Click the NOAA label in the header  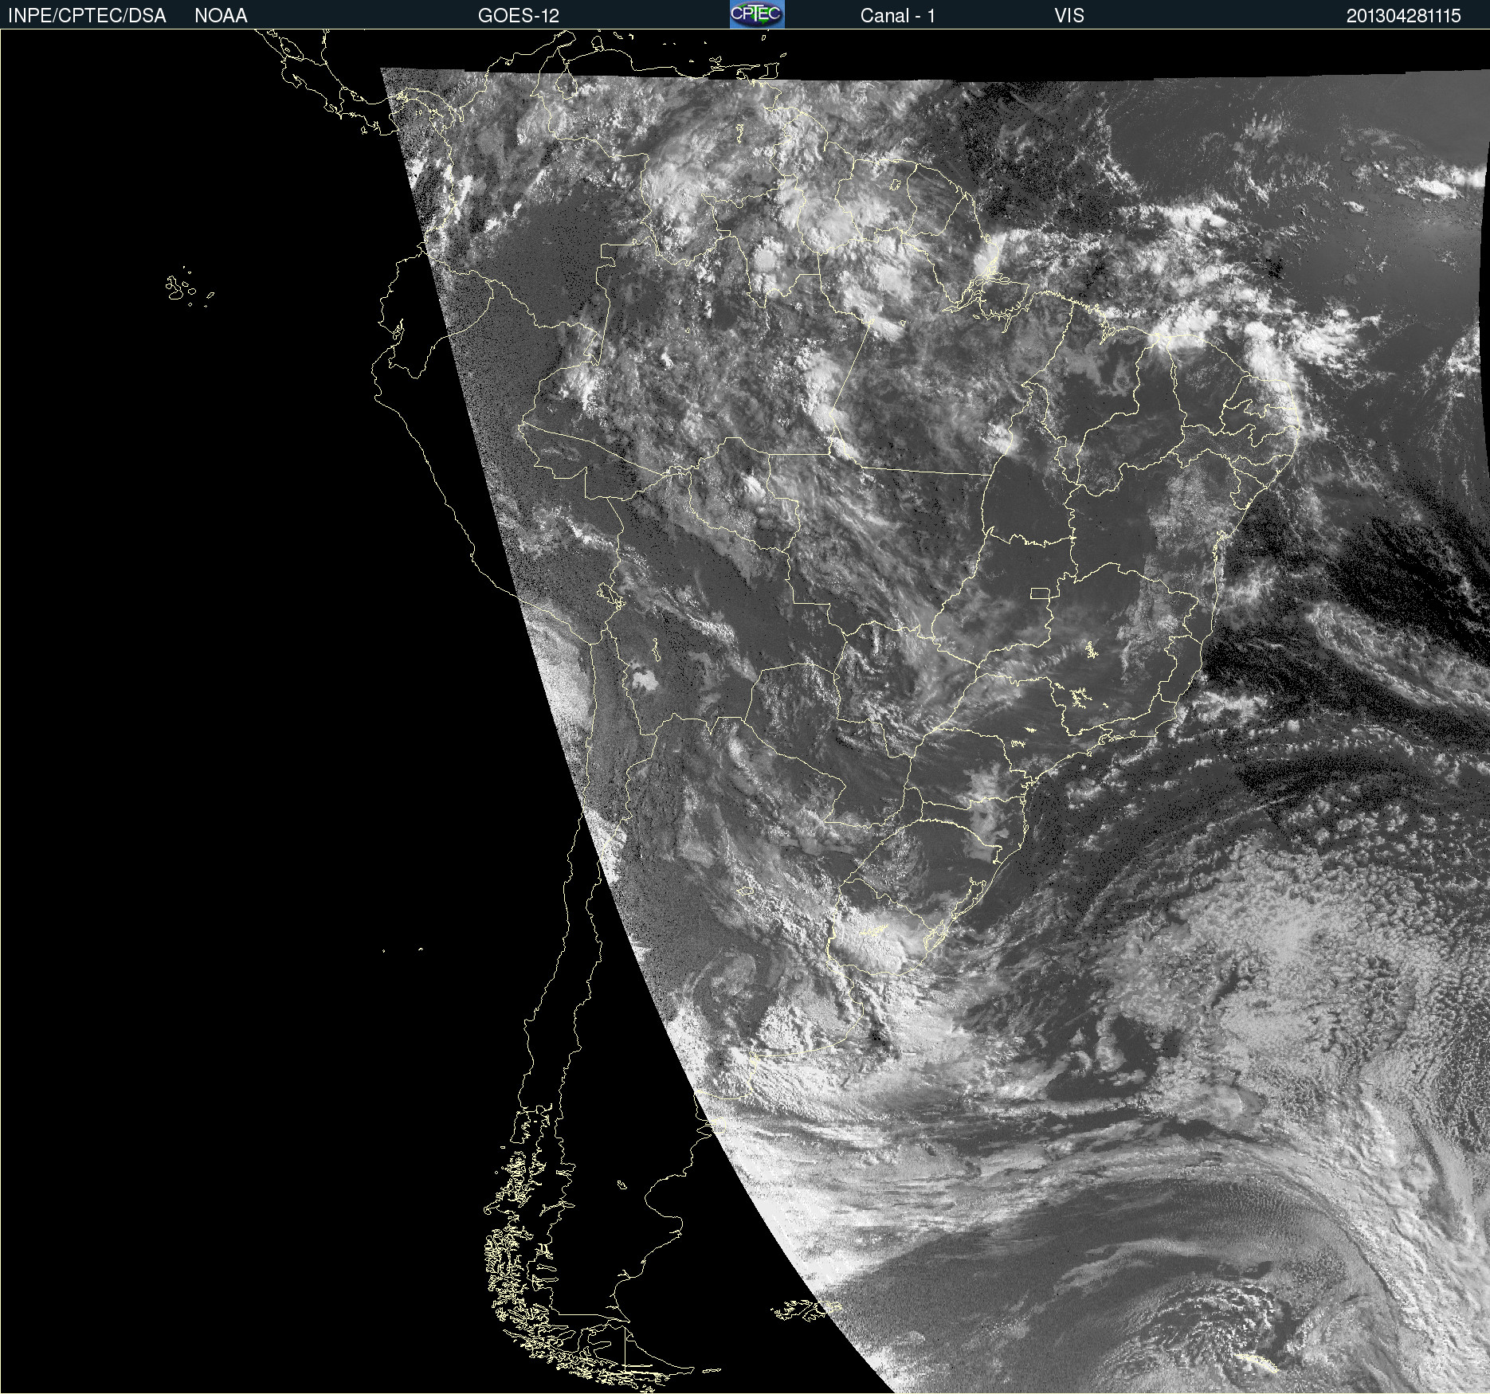tap(221, 16)
